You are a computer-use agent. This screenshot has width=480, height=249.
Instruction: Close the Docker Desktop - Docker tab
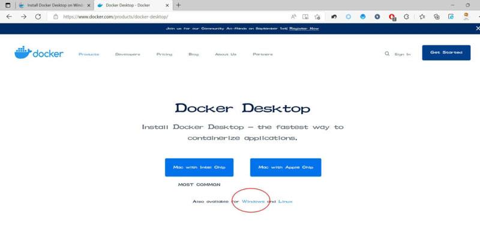(167, 5)
